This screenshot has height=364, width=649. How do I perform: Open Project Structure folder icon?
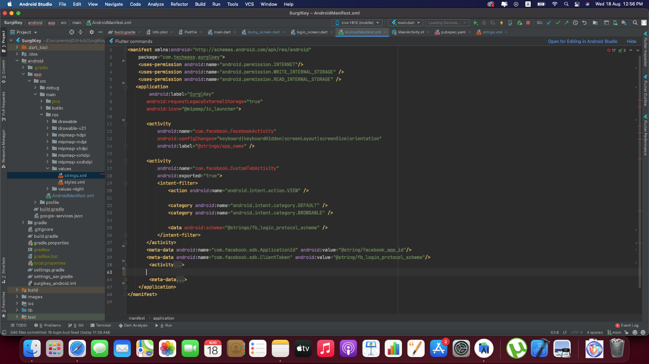595,23
